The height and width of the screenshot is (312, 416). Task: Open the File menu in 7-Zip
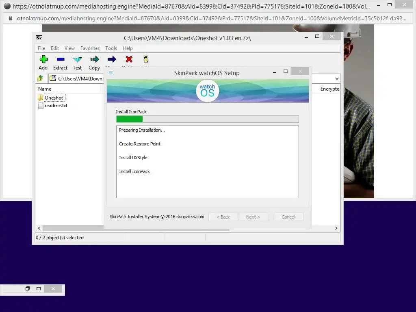pyautogui.click(x=41, y=48)
